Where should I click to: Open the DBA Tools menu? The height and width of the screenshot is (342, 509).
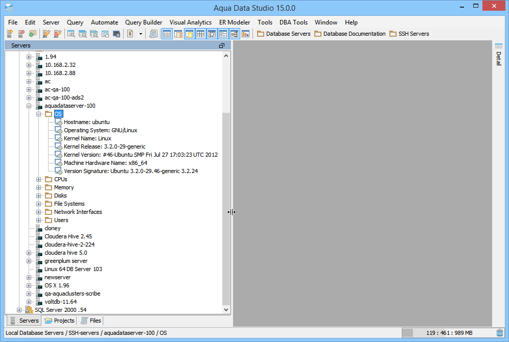coord(293,22)
